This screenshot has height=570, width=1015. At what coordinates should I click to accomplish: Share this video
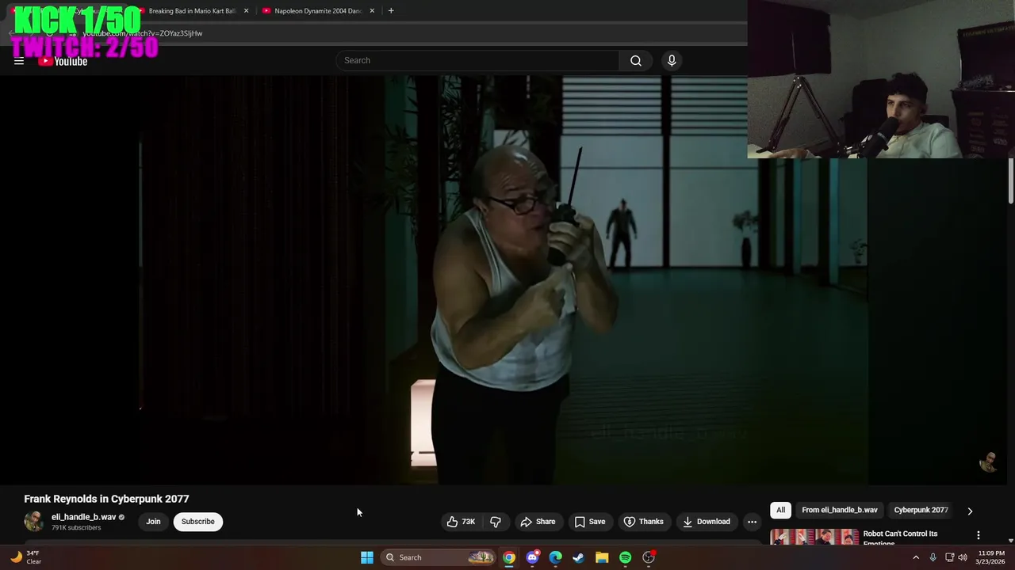[x=538, y=522]
